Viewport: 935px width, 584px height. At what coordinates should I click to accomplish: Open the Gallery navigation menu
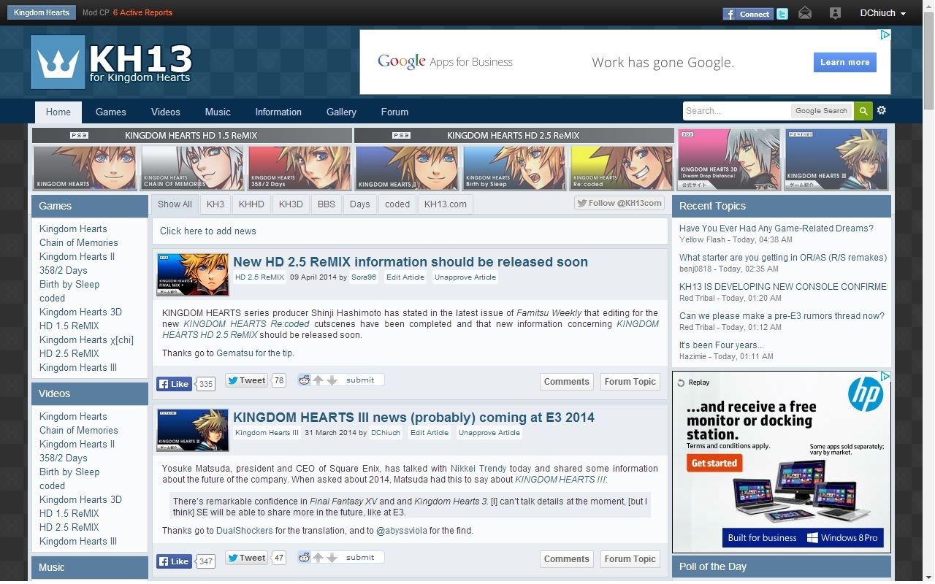[x=341, y=112]
